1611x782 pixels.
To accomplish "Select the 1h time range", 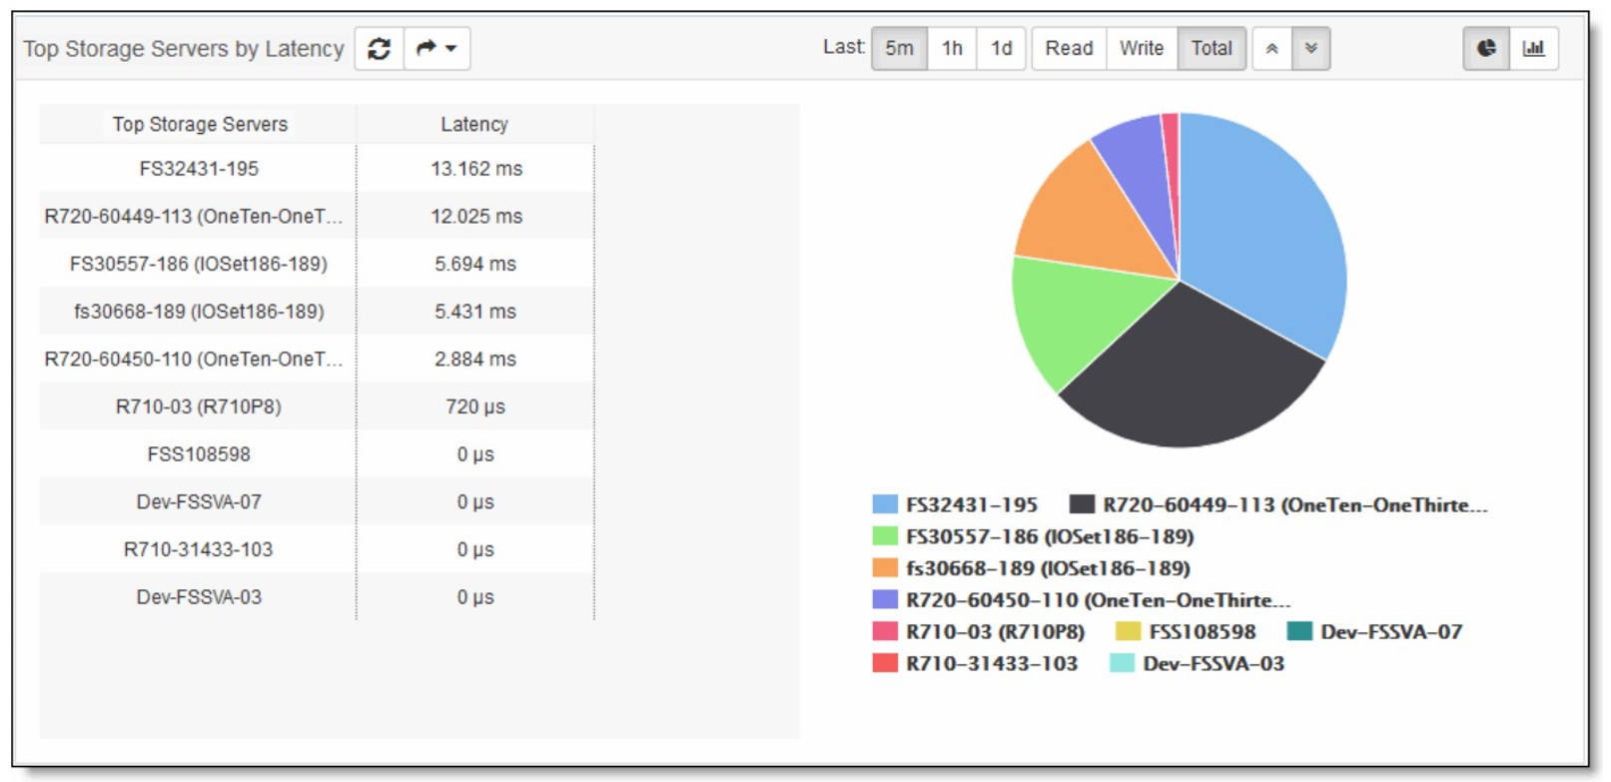I will click(x=952, y=48).
